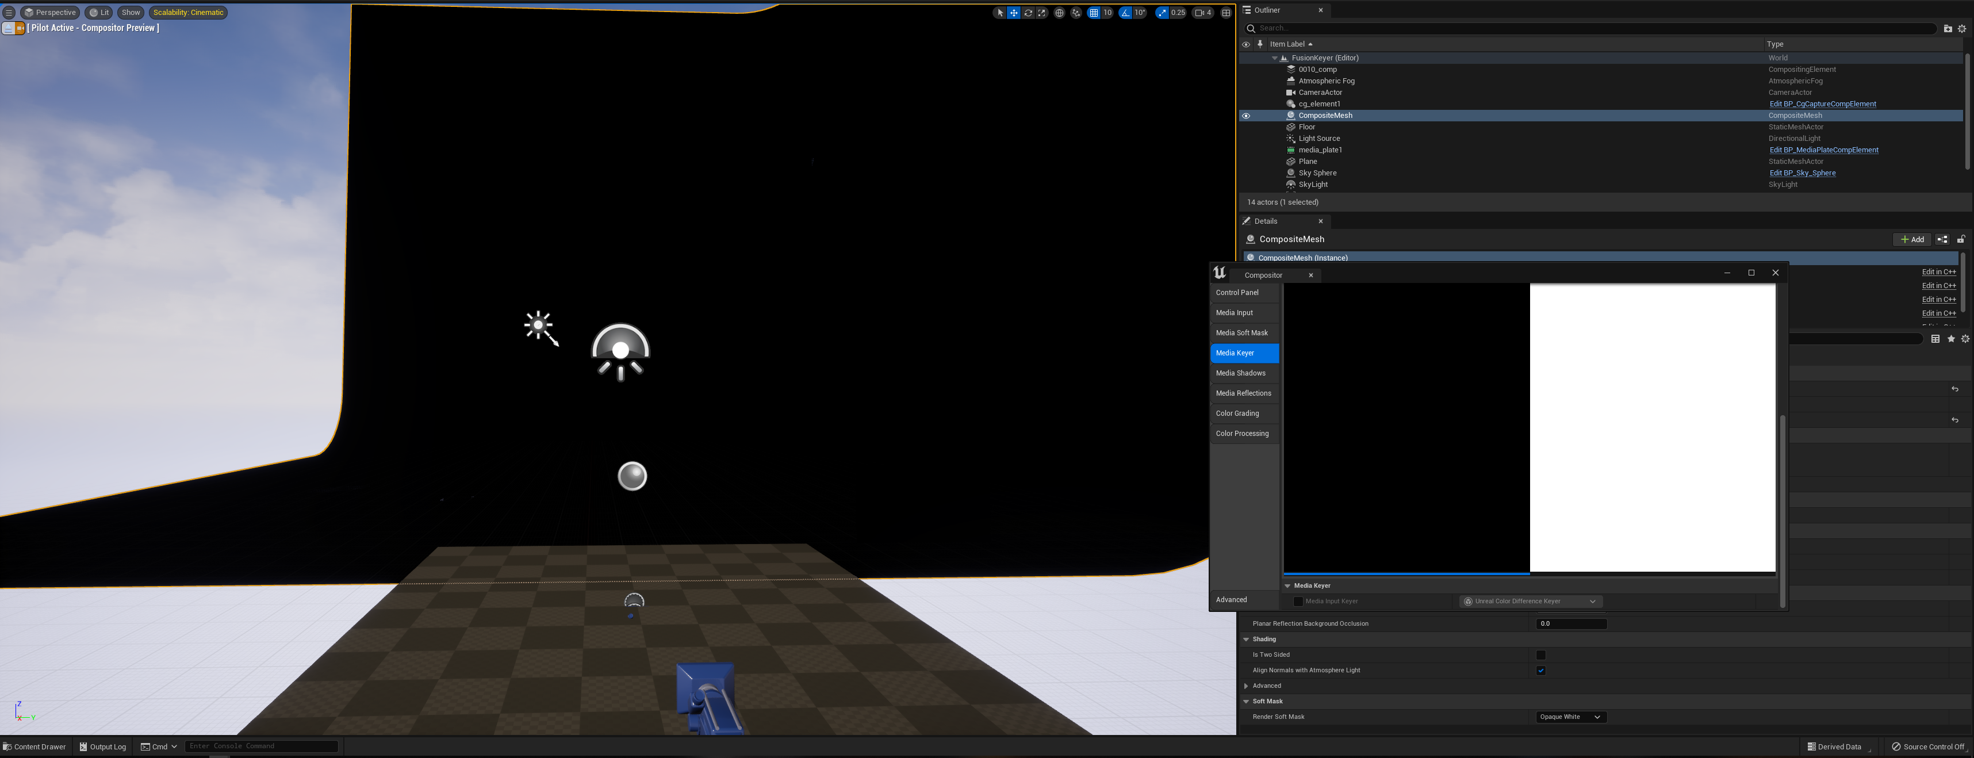
Task: Toggle world coordinate system globe icon
Action: pos(1059,12)
